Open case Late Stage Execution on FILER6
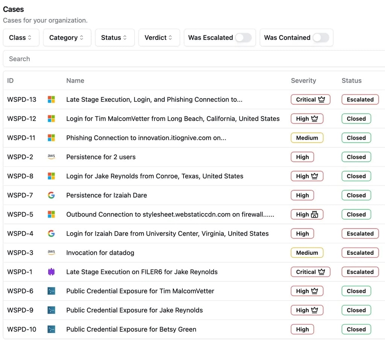The height and width of the screenshot is (340, 385). click(x=142, y=272)
